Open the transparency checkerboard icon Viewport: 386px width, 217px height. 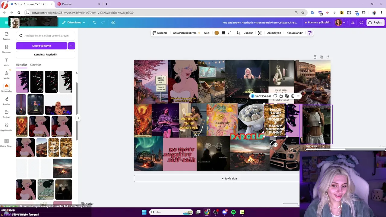pos(260,33)
